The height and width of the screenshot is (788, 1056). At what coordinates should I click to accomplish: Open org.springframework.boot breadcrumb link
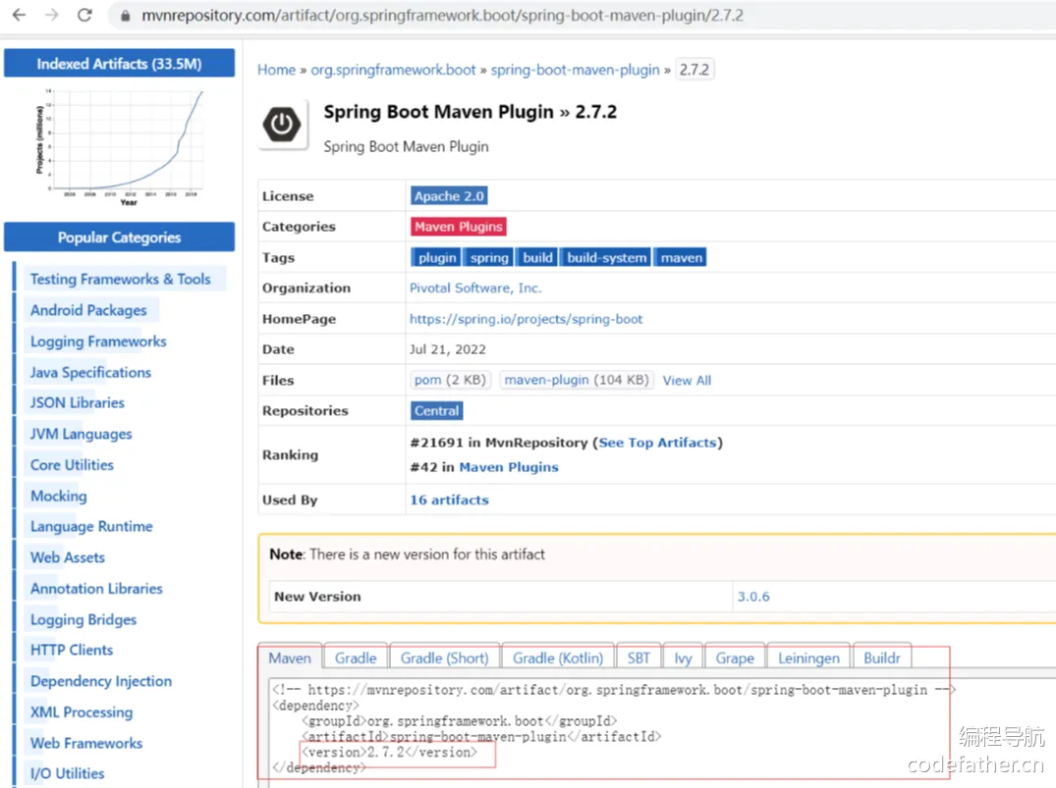coord(393,70)
